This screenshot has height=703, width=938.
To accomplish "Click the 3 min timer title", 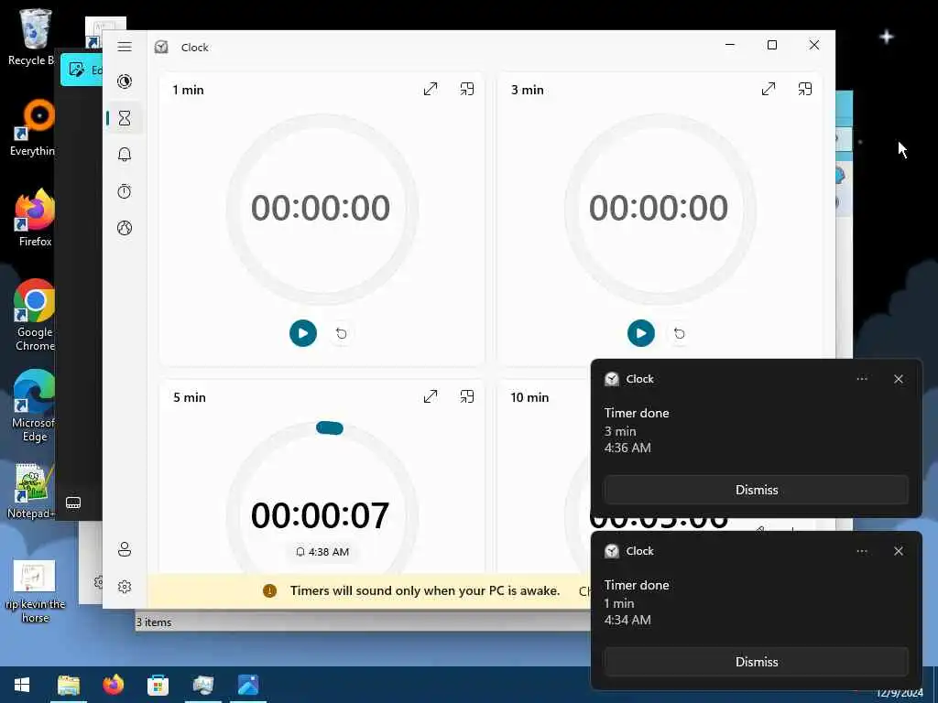I will tap(527, 90).
